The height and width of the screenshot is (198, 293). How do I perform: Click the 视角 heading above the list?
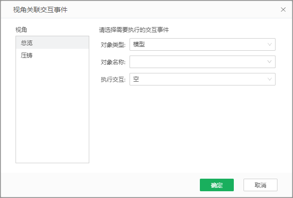click(x=21, y=30)
